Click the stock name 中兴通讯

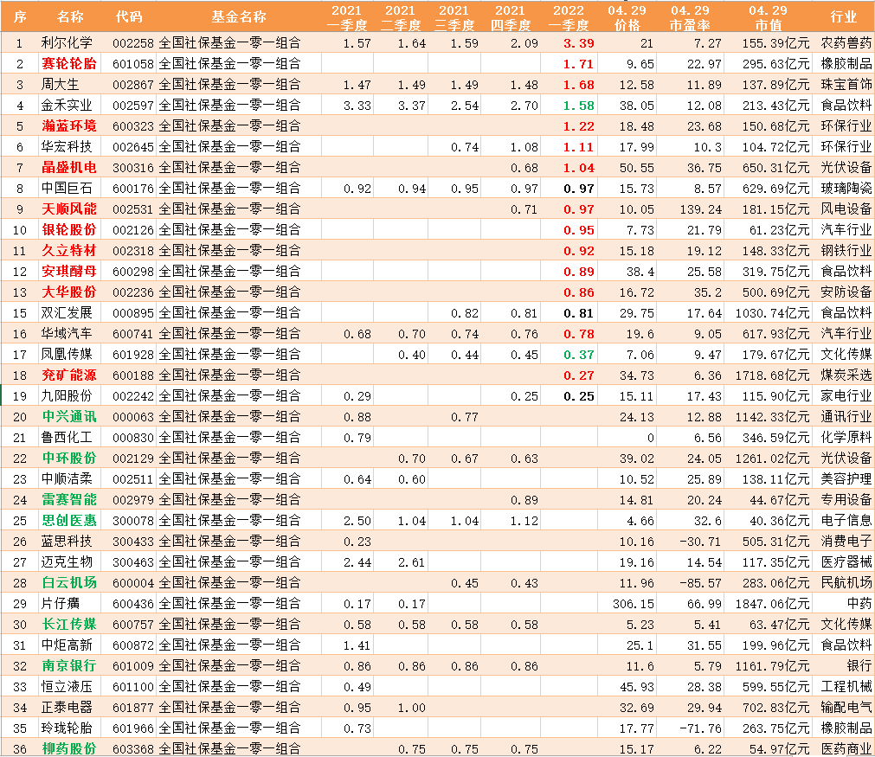(69, 417)
